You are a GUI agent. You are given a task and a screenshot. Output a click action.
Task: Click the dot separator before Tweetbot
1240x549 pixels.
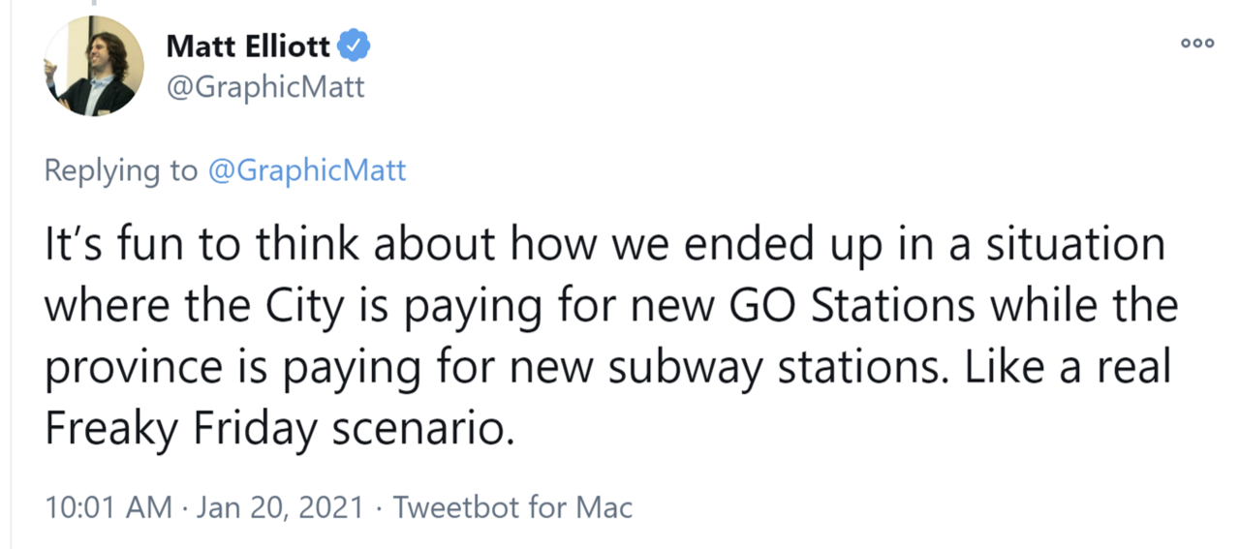pyautogui.click(x=378, y=506)
